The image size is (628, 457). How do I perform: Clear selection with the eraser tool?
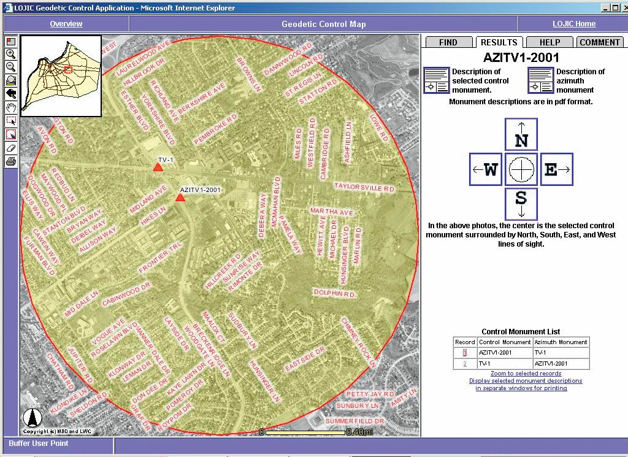pyautogui.click(x=11, y=148)
